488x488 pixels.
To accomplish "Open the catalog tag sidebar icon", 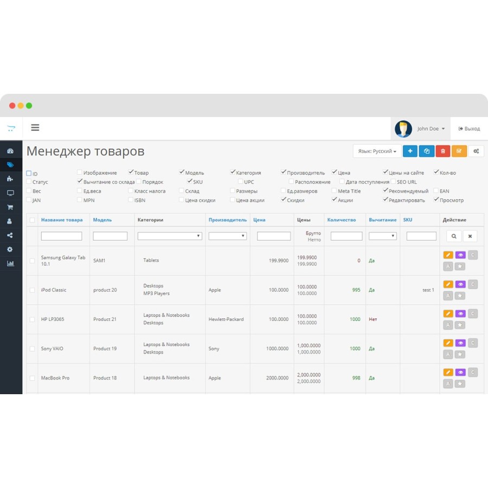I will pyautogui.click(x=10, y=165).
